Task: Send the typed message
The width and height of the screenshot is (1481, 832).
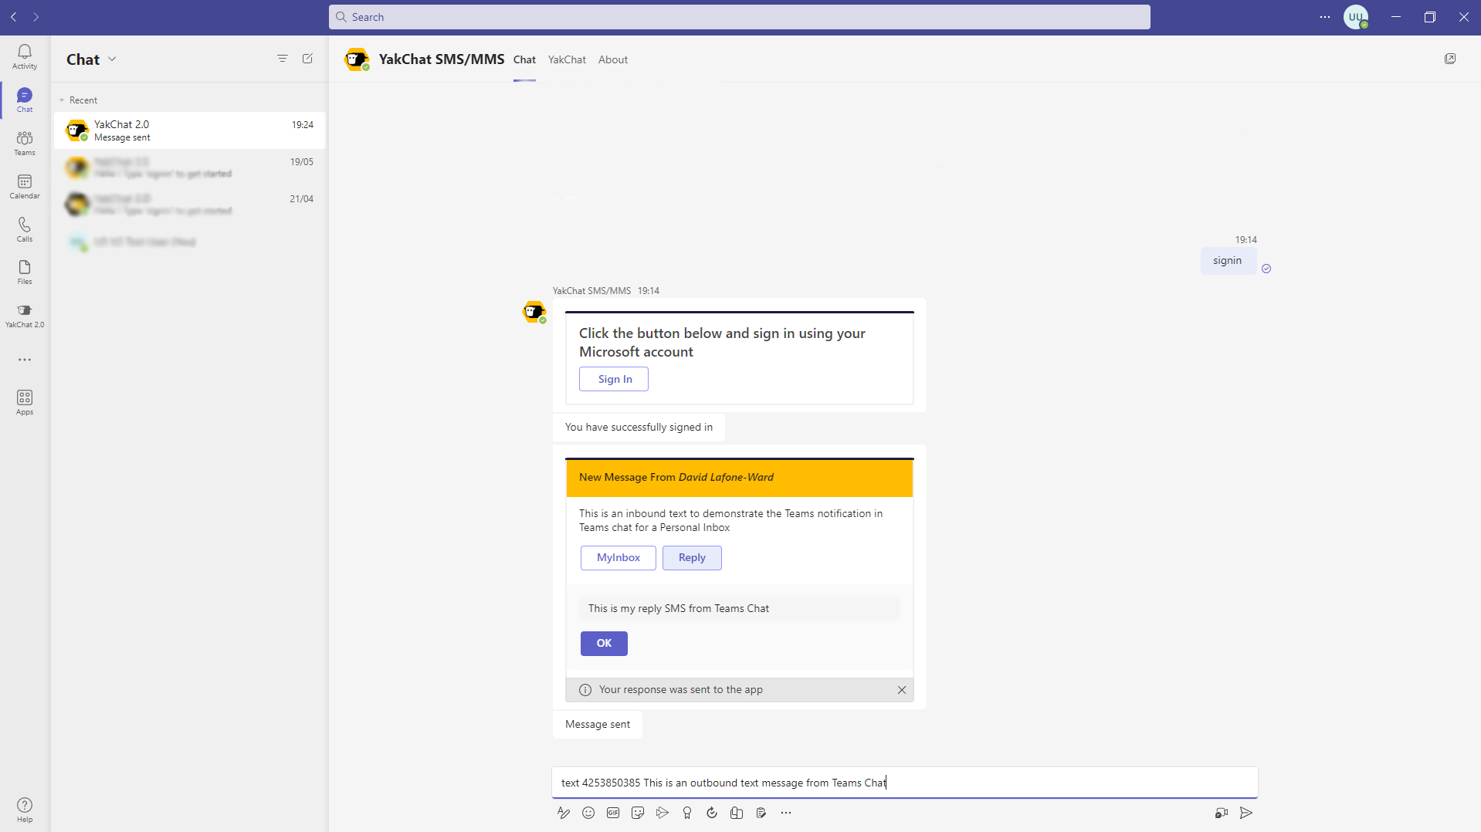Action: 1246,813
